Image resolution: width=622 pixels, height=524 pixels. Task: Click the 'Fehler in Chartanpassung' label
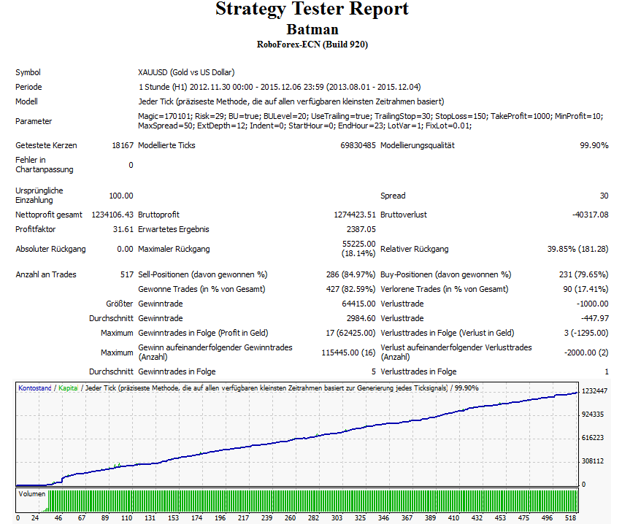coord(45,165)
